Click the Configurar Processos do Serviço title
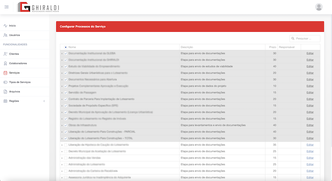 pos(83,26)
